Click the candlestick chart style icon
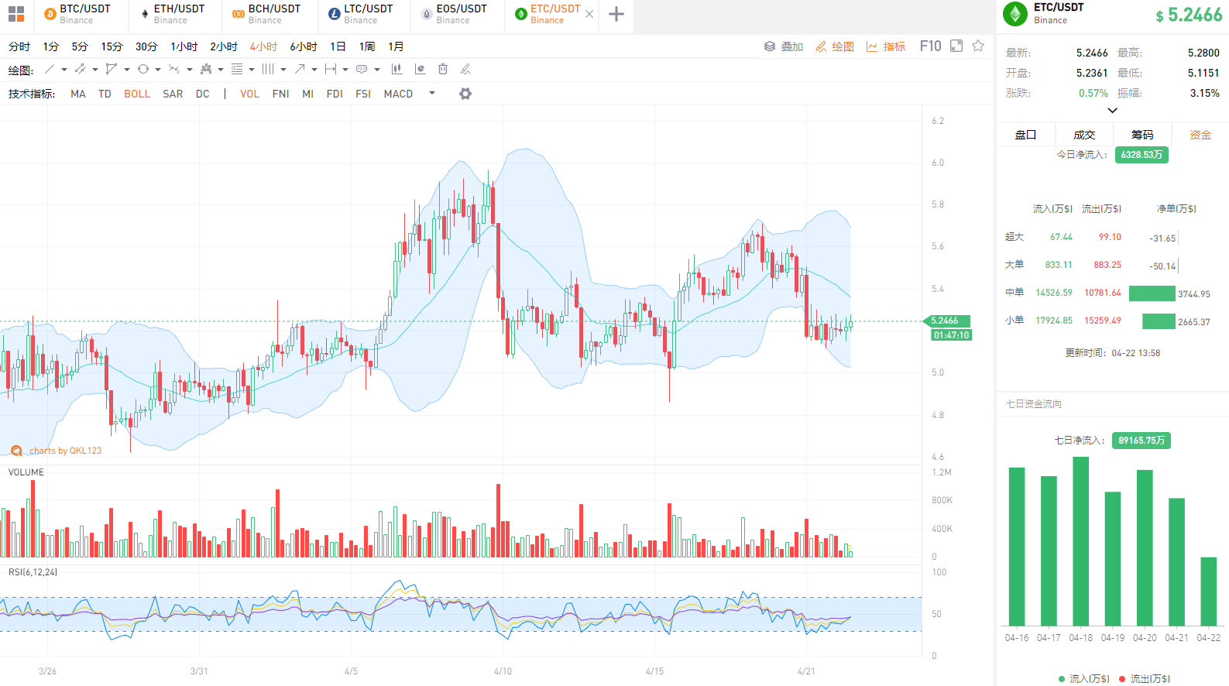This screenshot has height=686, width=1229. pos(397,69)
